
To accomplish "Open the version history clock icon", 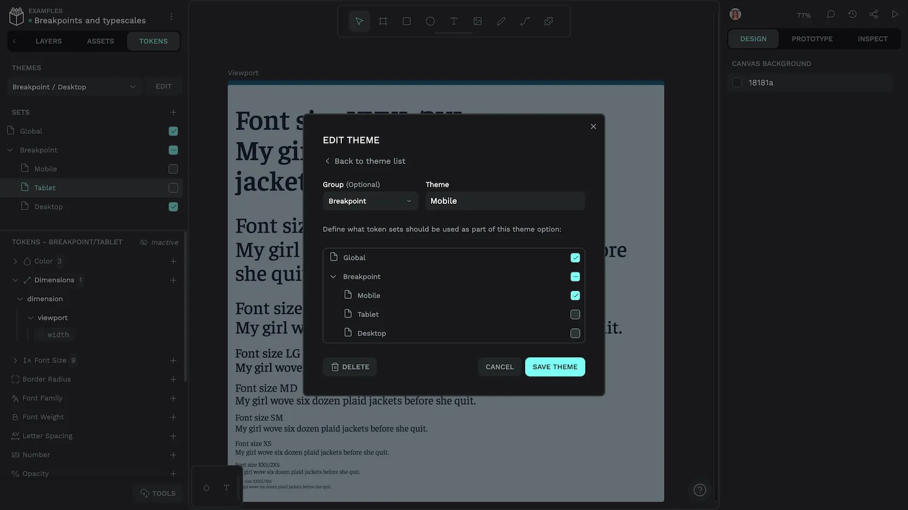I will 852,14.
